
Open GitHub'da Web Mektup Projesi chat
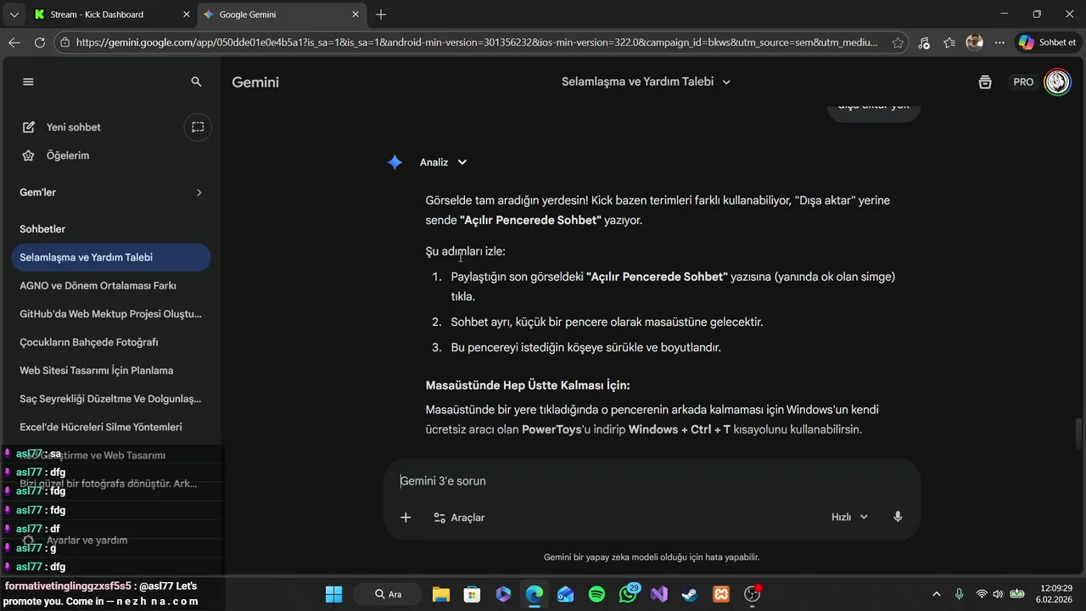[110, 314]
